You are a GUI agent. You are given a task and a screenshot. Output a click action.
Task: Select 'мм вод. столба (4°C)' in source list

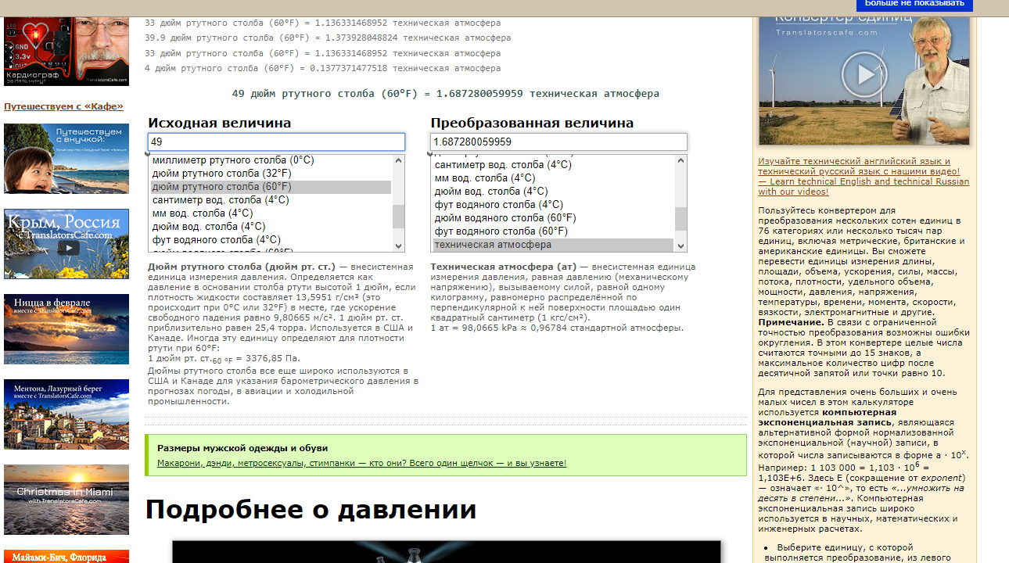click(271, 213)
